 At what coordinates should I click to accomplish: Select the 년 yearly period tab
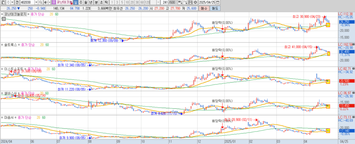pyautogui.click(x=90, y=3)
